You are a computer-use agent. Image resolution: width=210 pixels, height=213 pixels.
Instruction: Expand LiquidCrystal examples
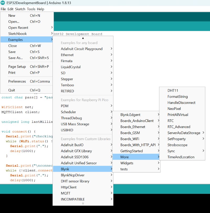83,67
